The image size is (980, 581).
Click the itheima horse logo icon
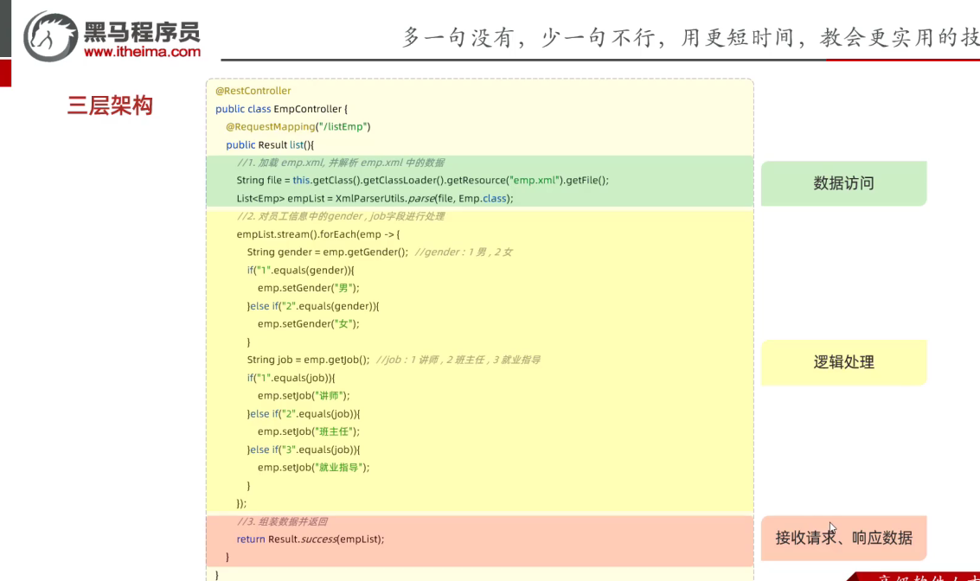tap(50, 37)
